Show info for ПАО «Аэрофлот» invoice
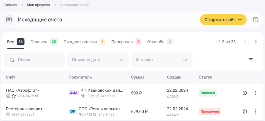The image size is (265, 121). 245,93
